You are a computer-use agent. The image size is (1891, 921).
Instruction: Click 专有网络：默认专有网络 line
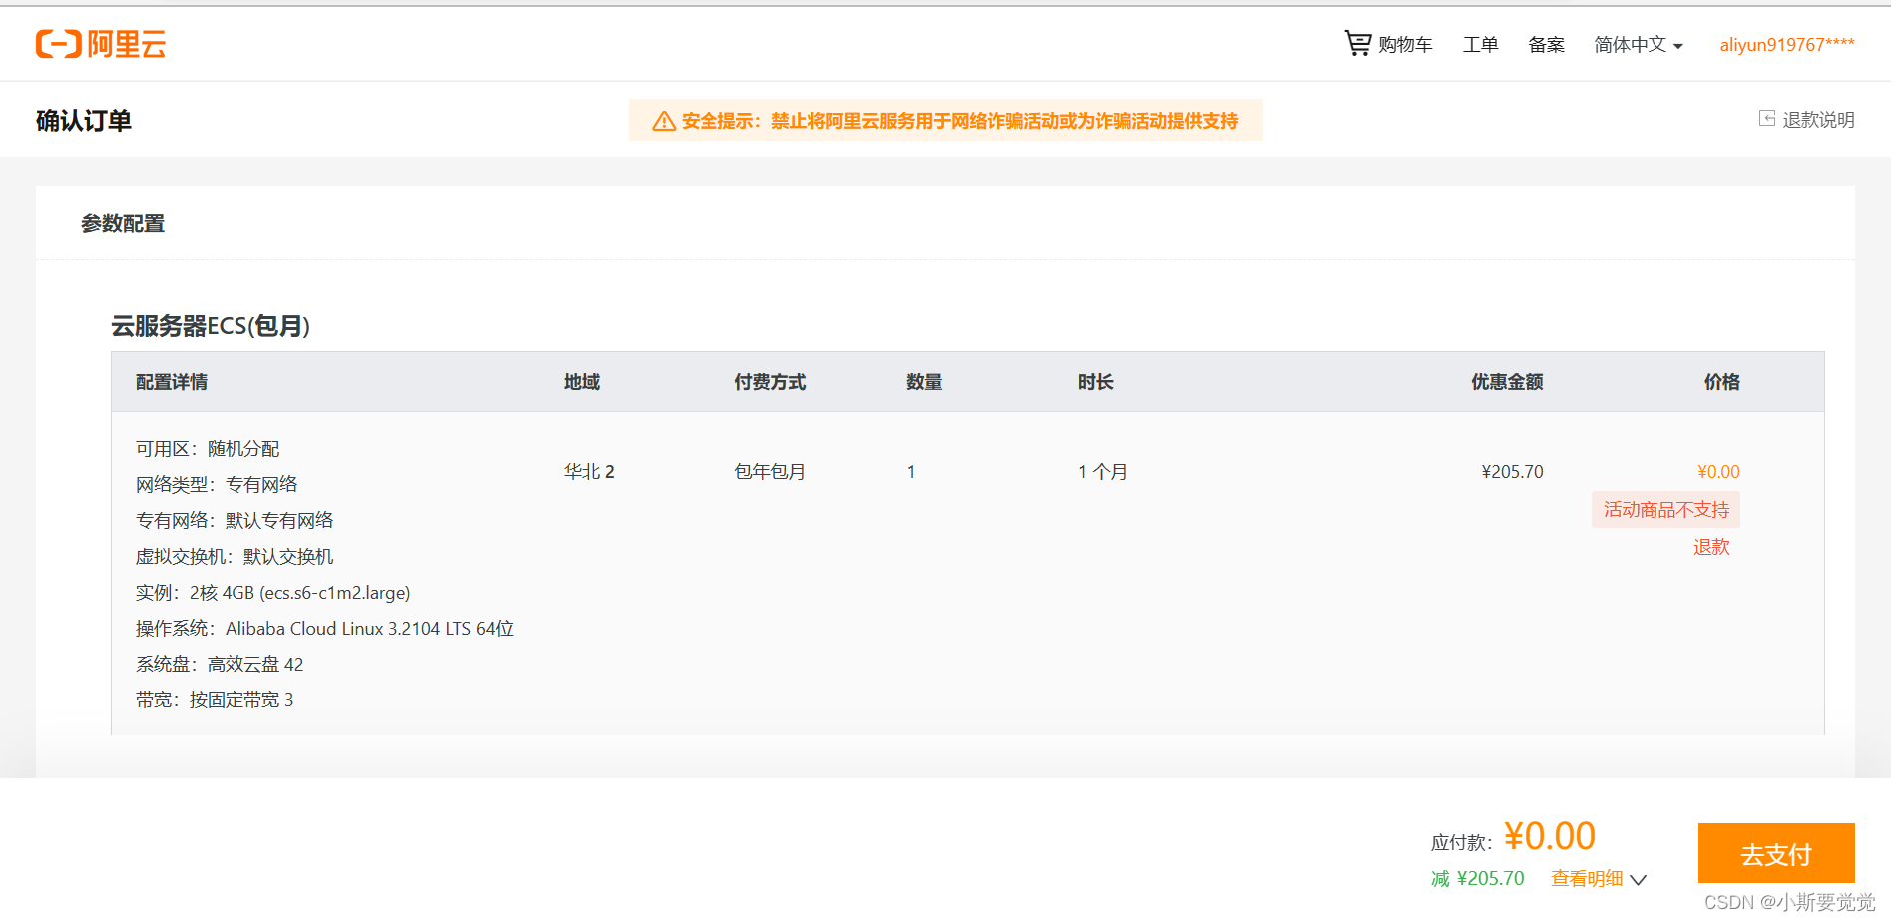(235, 521)
